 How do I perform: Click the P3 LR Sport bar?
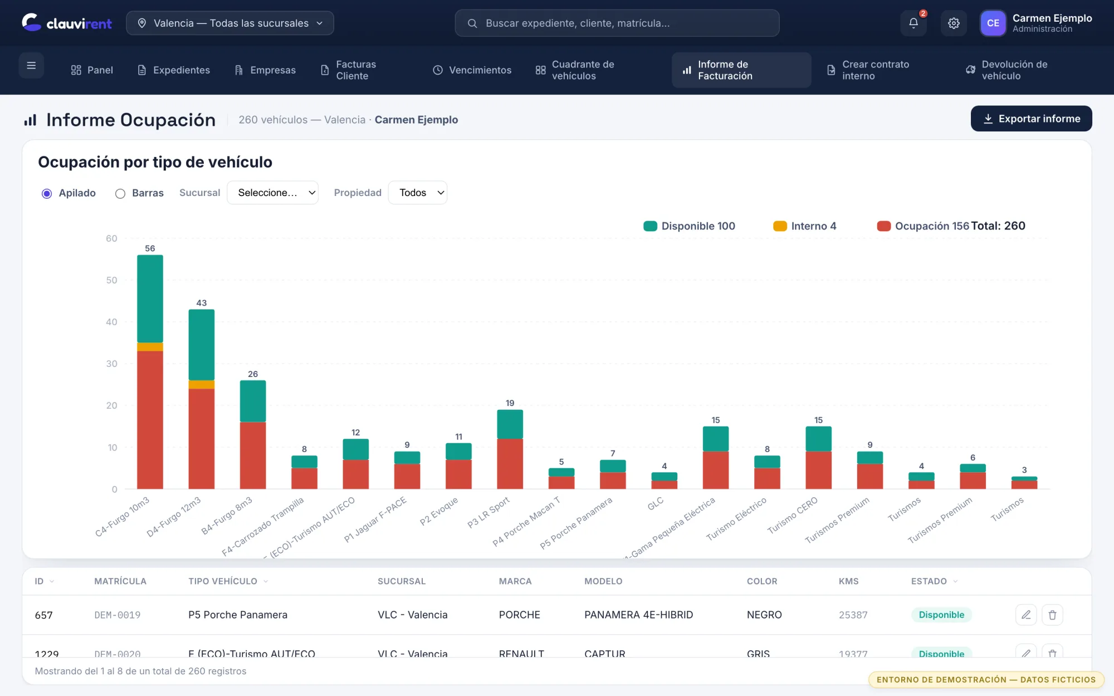510,449
